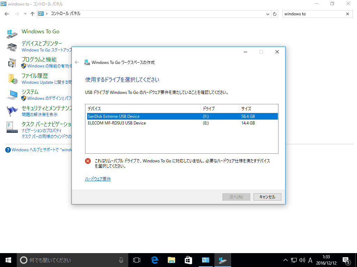The image size is (357, 267).
Task: Open システム heading link
Action: tap(30, 92)
